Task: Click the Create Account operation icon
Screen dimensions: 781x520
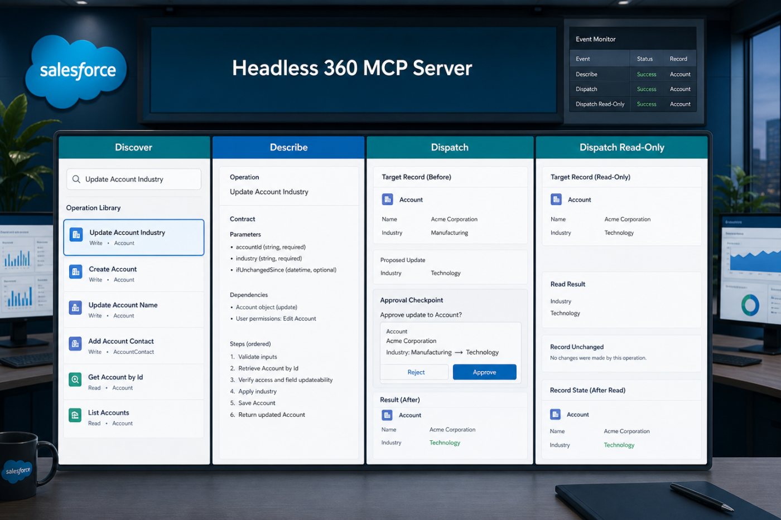Action: coord(75,271)
